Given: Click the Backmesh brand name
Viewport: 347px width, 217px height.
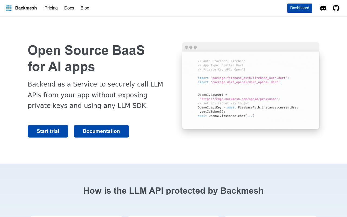Looking at the screenshot, I should point(26,8).
